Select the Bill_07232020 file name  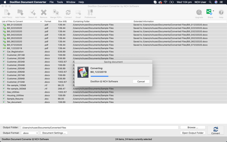(x=14, y=45)
